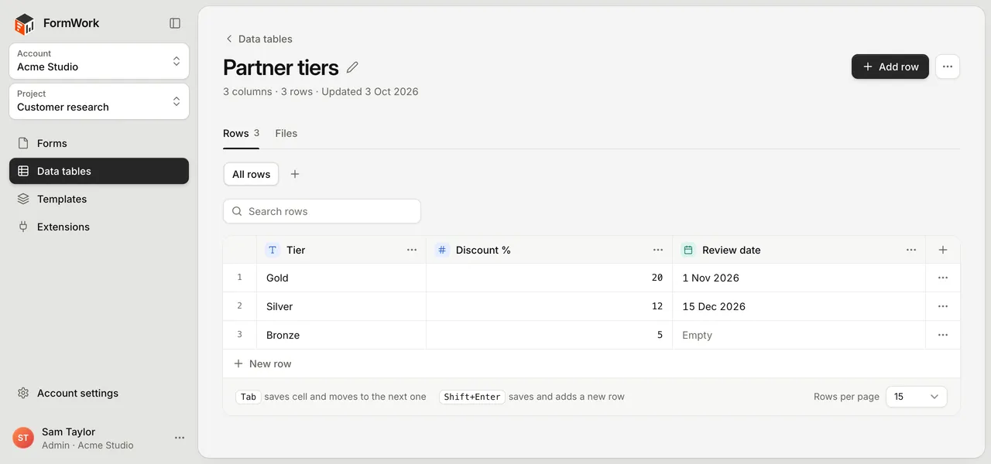991x464 pixels.
Task: Click the ST user avatar
Action: click(23, 438)
